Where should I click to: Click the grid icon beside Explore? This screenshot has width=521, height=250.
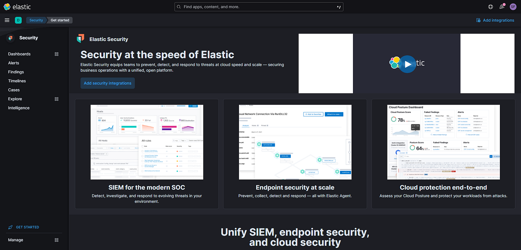tap(56, 99)
